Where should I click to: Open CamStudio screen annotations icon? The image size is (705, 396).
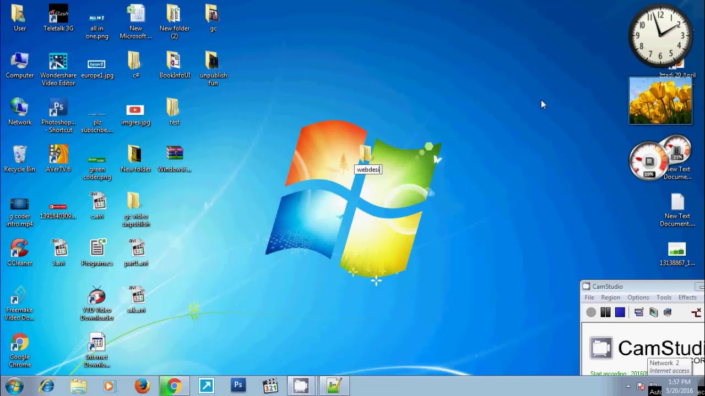point(654,312)
